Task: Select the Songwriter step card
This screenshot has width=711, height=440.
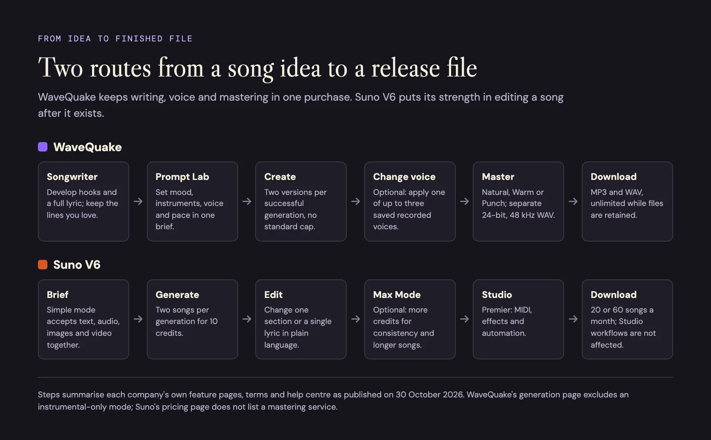Action: tap(84, 202)
